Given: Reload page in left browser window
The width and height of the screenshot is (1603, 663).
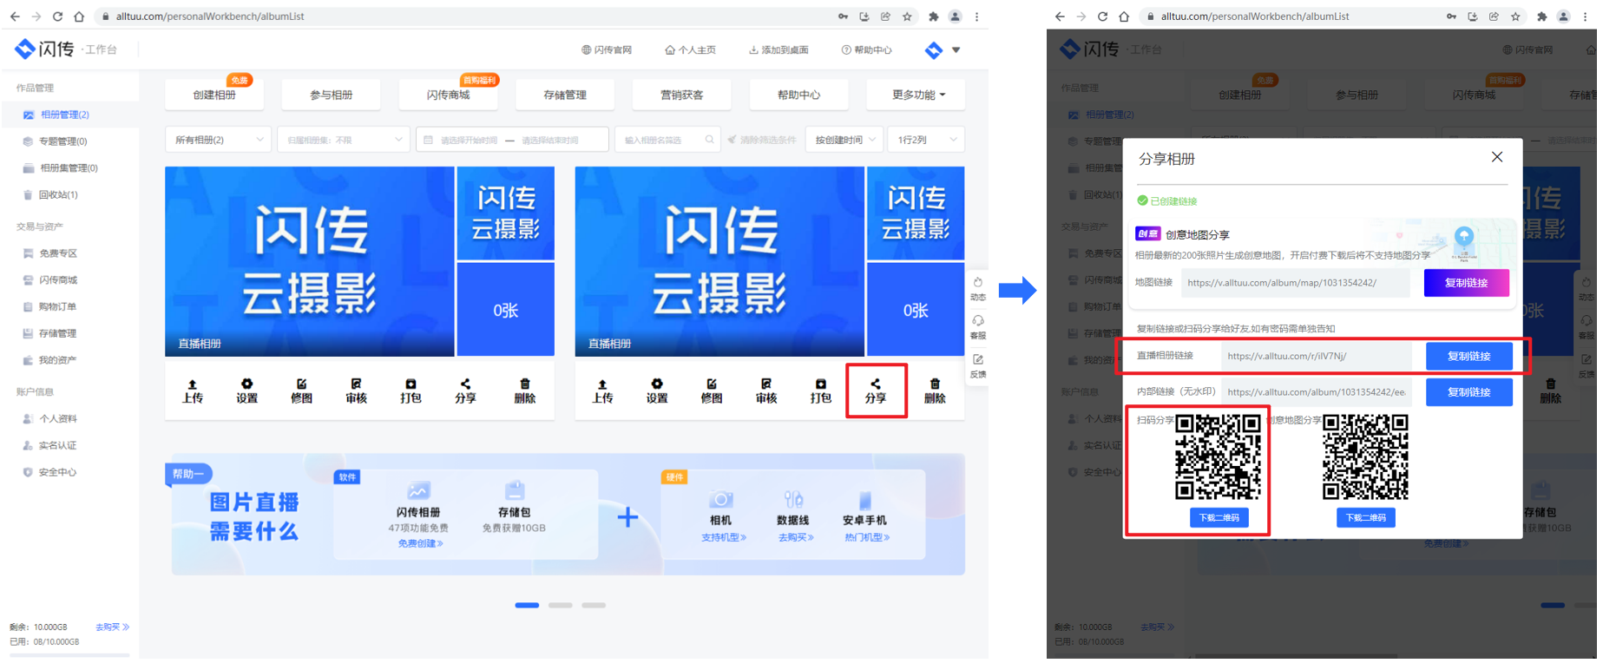Looking at the screenshot, I should [x=57, y=16].
